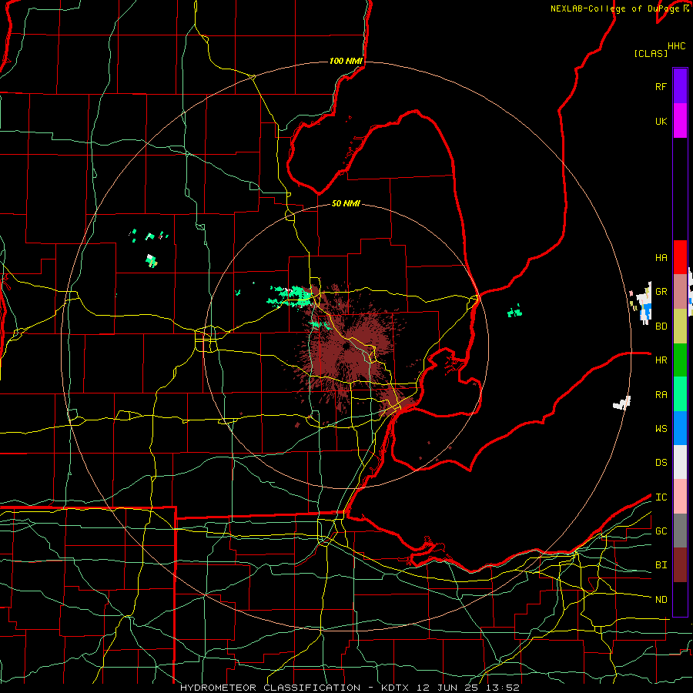Click the 'BI' legend label
This screenshot has width=693, height=693.
pyautogui.click(x=661, y=565)
